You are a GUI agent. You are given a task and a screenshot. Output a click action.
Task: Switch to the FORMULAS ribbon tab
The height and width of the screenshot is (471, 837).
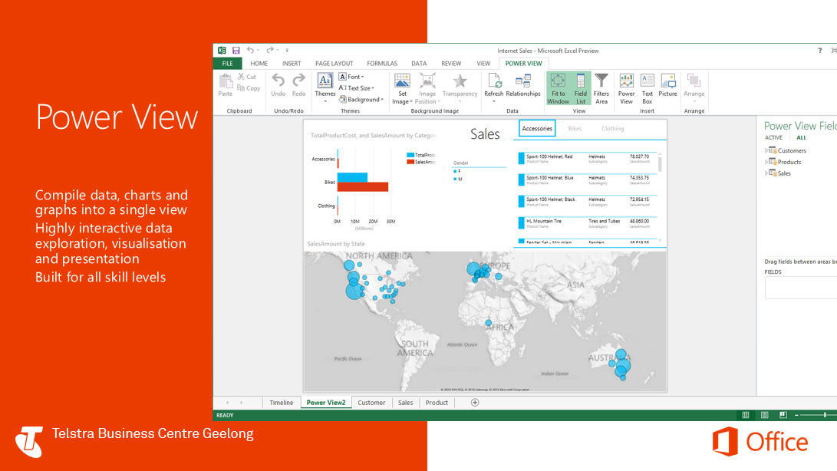pos(381,64)
